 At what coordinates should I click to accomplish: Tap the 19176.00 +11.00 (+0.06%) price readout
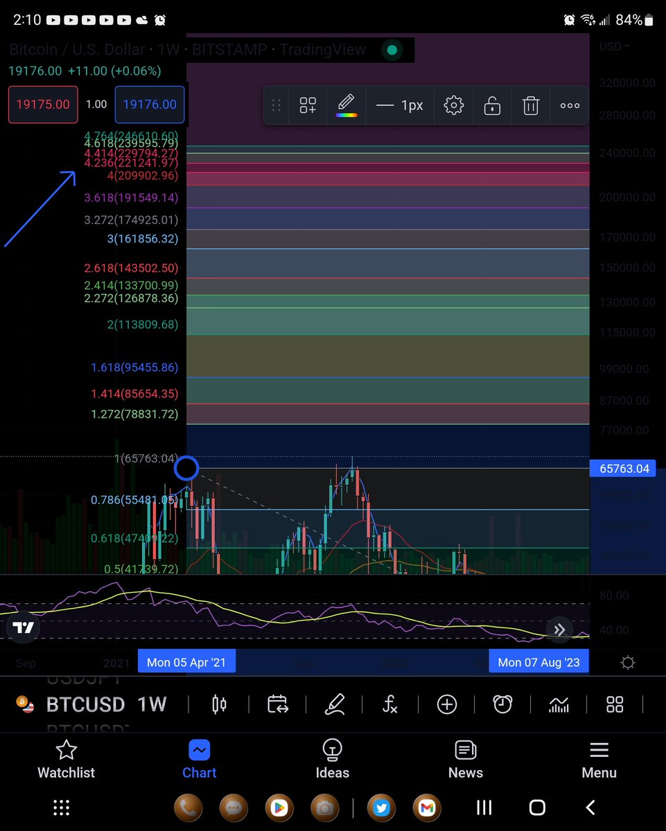tap(85, 71)
